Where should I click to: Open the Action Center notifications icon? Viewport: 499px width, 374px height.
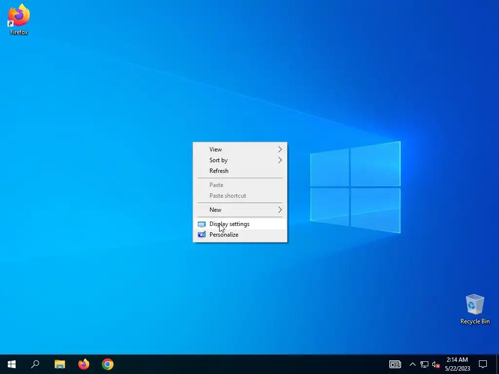tap(483, 364)
